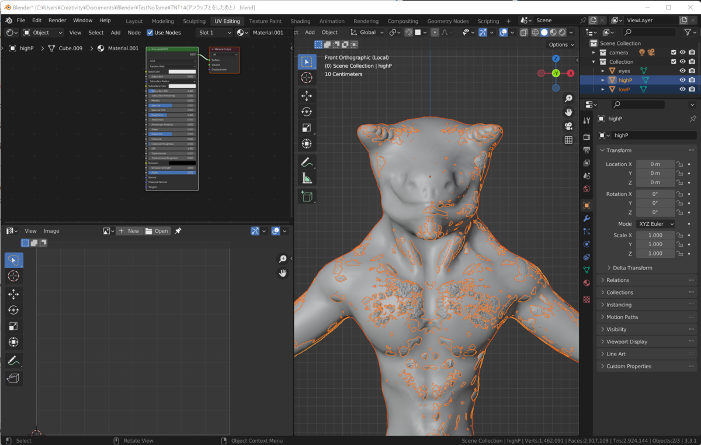Click the viewport pan hand gizmo
Screen dimensions: 701x445
pos(568,112)
